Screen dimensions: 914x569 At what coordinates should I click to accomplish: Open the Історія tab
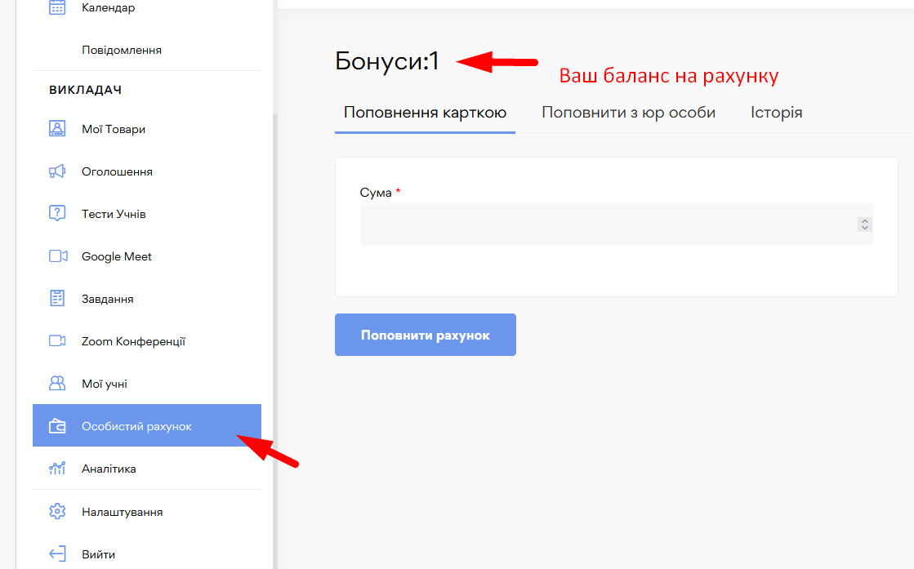click(x=776, y=113)
